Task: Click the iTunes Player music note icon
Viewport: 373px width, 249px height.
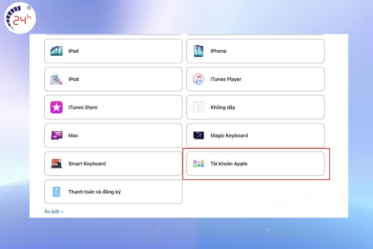Action: (198, 79)
